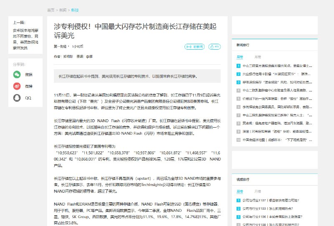Open 科技 in the breadcrumb
Image resolution: width=334 pixels, height=226 pixels.
click(x=75, y=10)
